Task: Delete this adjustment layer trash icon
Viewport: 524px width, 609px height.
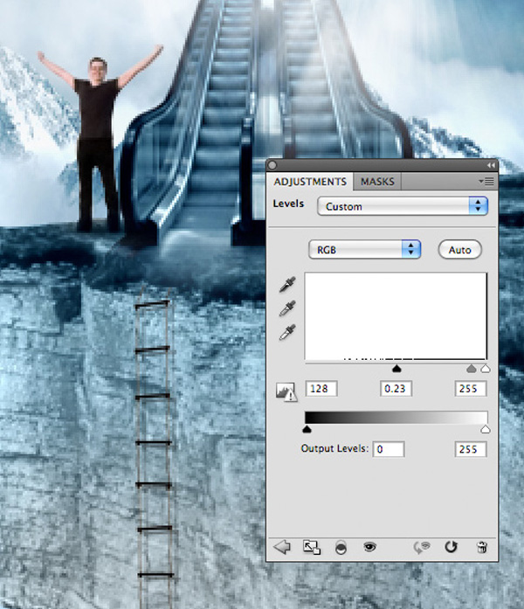Action: (482, 547)
